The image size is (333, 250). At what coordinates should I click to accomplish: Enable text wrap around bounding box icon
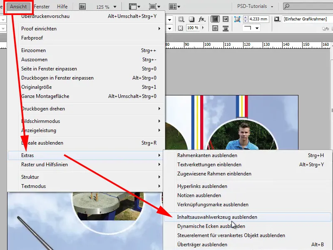pyautogui.click(x=226, y=19)
